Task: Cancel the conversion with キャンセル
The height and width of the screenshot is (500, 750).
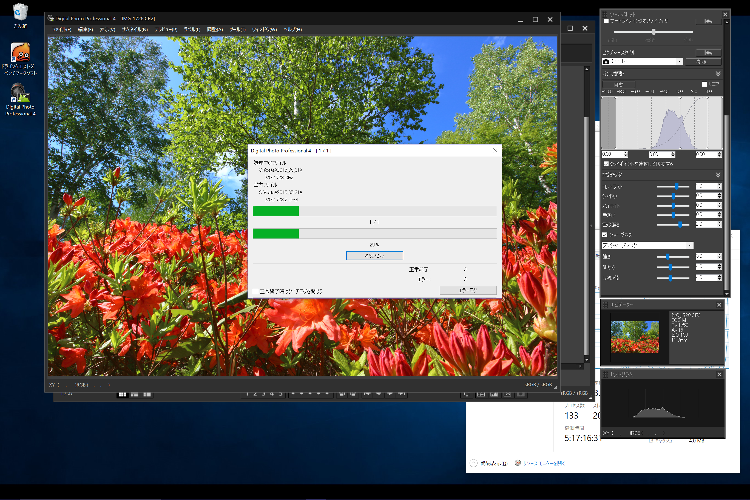Action: [374, 256]
